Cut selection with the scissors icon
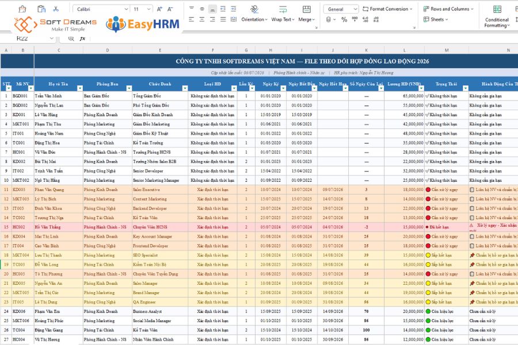Image resolution: width=518 pixels, height=345 pixels. (56, 9)
